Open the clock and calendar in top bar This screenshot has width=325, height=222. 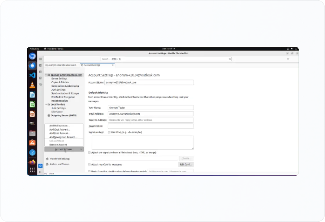click(x=168, y=49)
